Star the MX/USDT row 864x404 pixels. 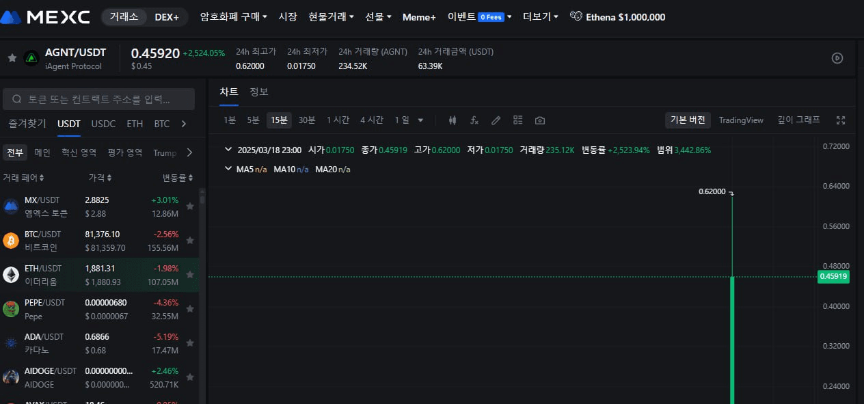coord(190,206)
